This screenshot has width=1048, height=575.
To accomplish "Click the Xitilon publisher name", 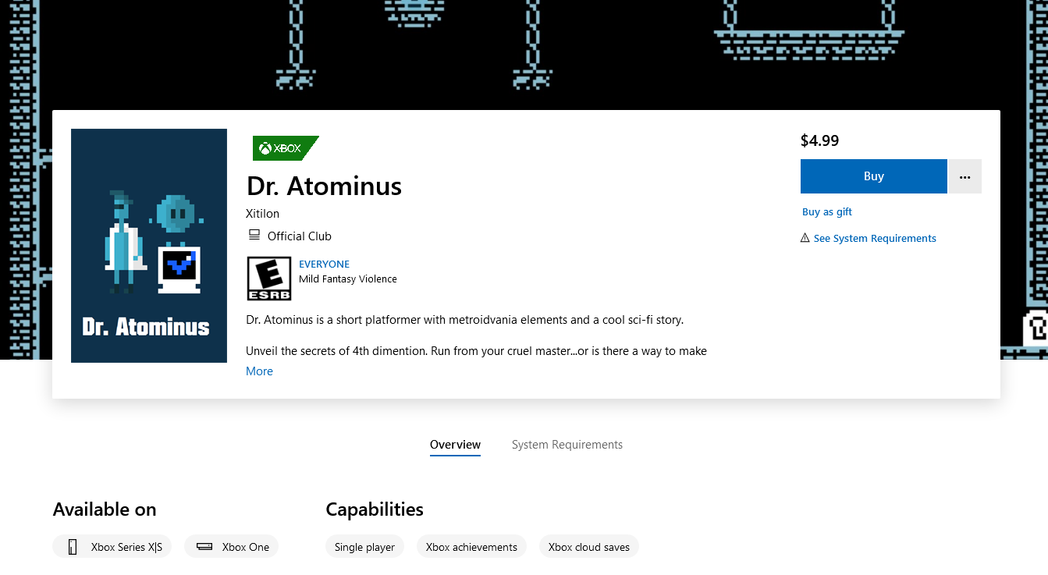I will tap(263, 214).
